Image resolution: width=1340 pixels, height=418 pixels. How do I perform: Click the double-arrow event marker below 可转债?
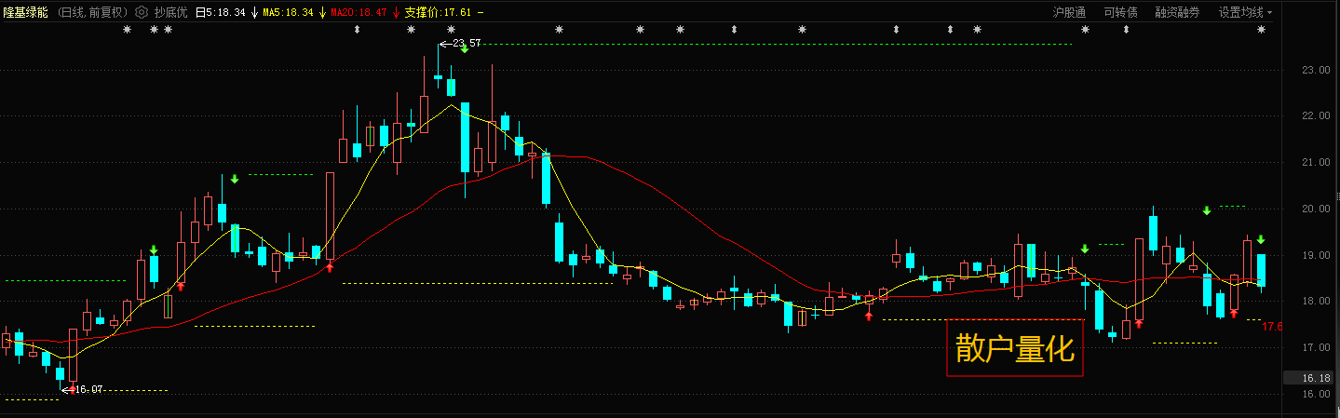point(1126,30)
